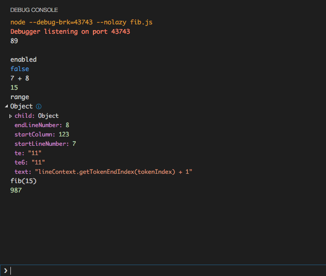Click the prompt chevron of the input
Image resolution: width=326 pixels, height=276 pixels.
6,271
